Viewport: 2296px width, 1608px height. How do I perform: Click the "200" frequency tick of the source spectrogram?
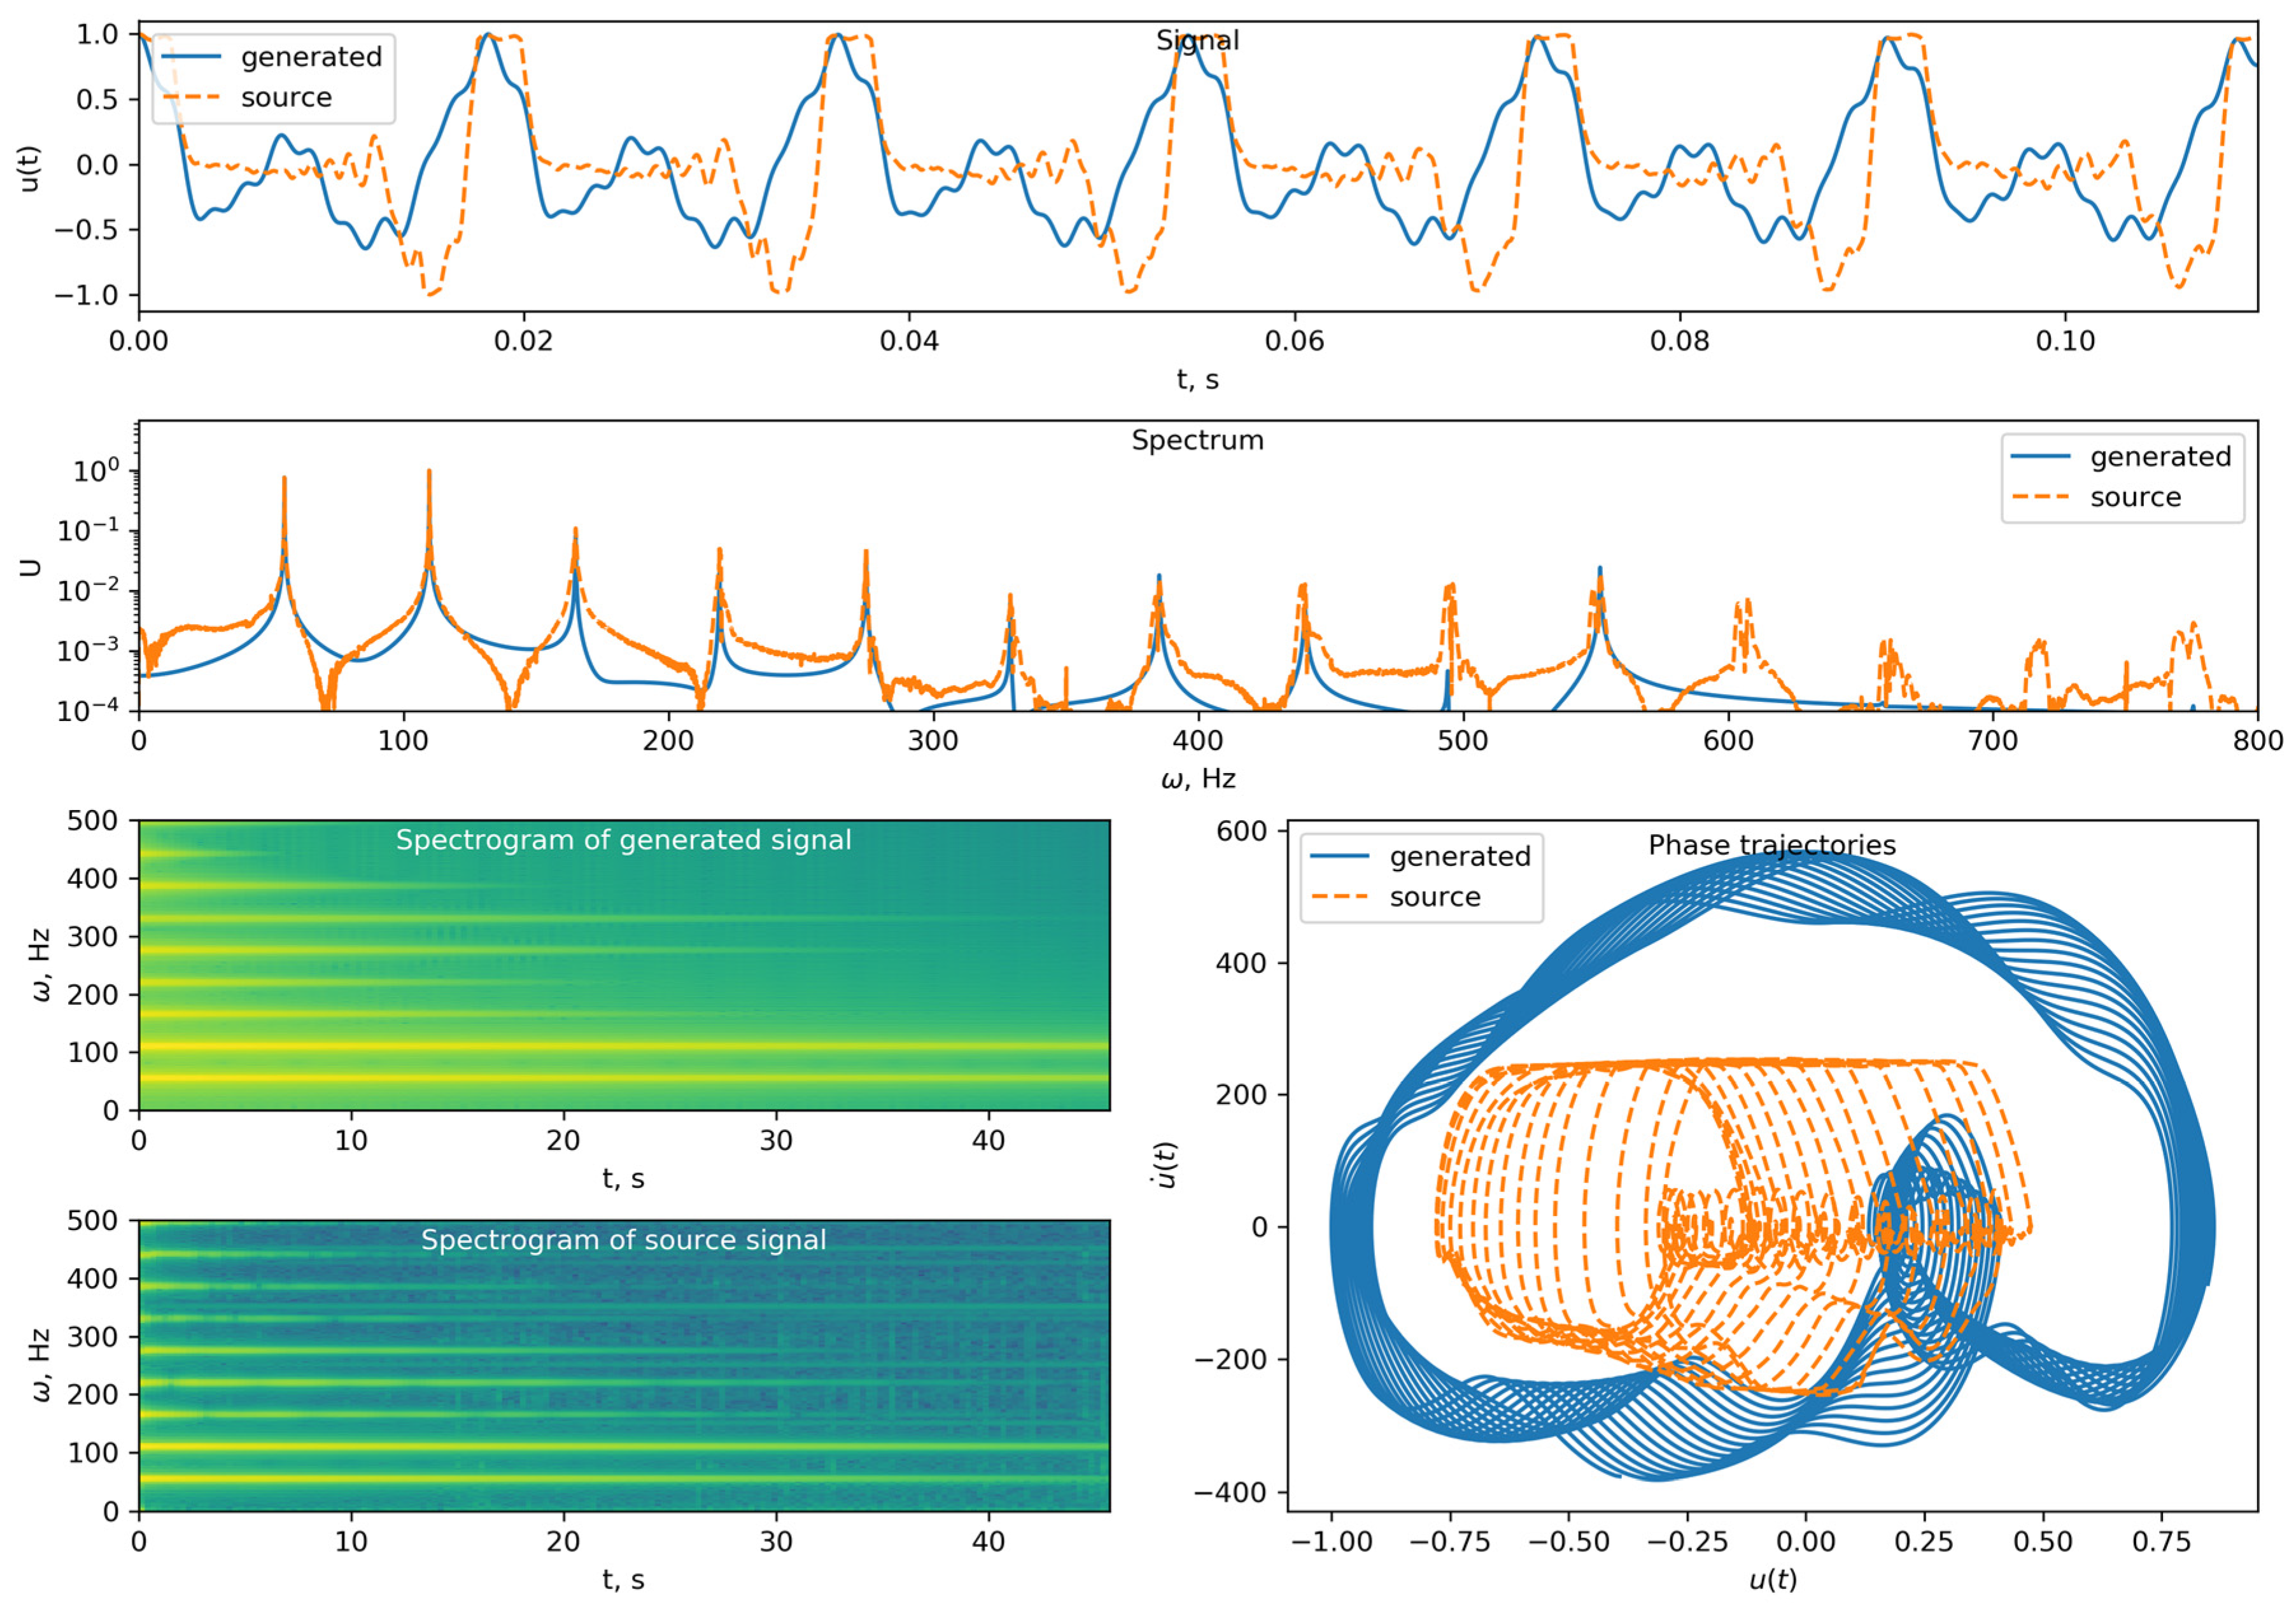tap(93, 1395)
